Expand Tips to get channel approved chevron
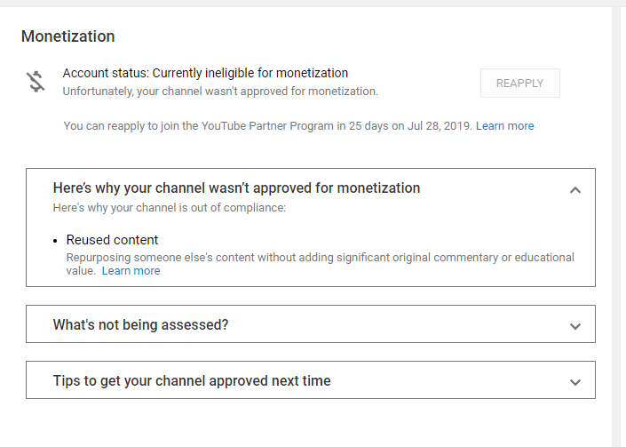This screenshot has height=447, width=626. [574, 382]
